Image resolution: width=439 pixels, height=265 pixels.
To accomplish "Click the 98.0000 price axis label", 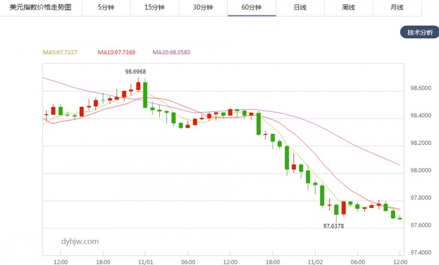I will (421, 171).
